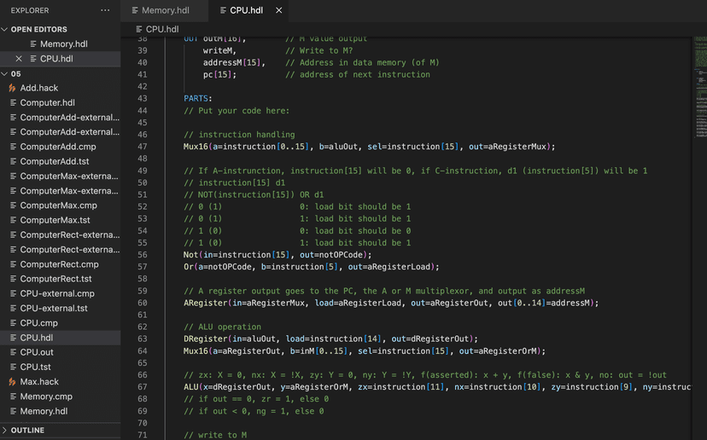The image size is (707, 440).
Task: Close CPU.hdl in Open Editors list
Action: [x=19, y=59]
